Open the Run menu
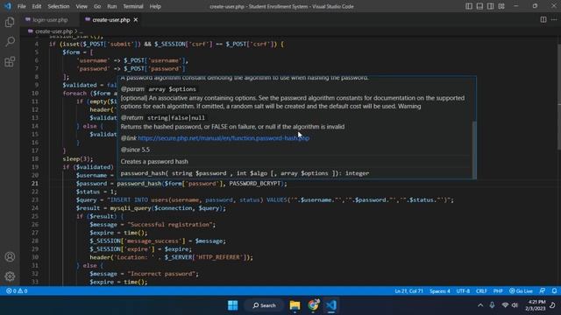The image size is (561, 315). [x=111, y=6]
